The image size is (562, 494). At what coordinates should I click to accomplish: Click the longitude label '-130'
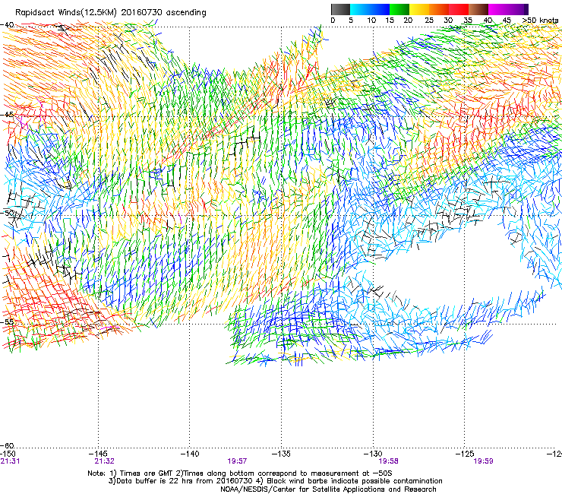pos(373,454)
